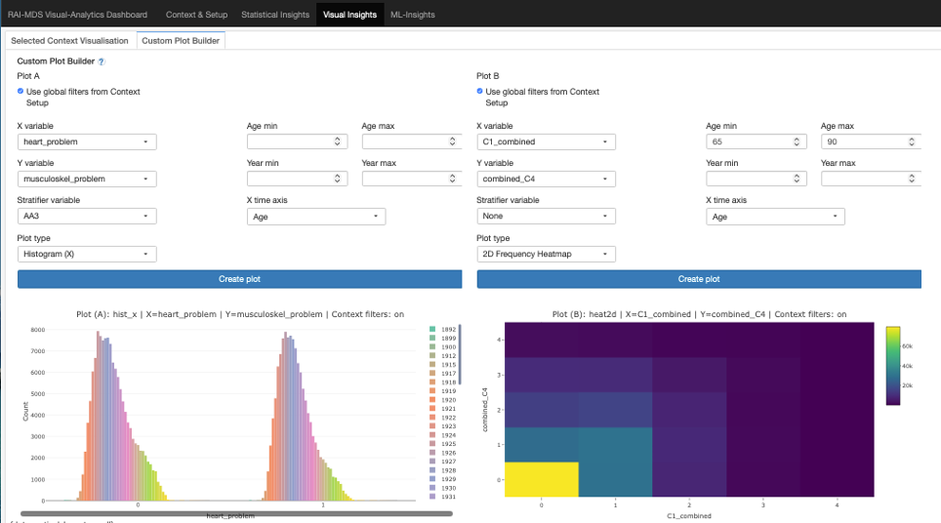Open Plot A X variable dropdown heart_problem
This screenshot has height=523, width=941.
point(87,142)
